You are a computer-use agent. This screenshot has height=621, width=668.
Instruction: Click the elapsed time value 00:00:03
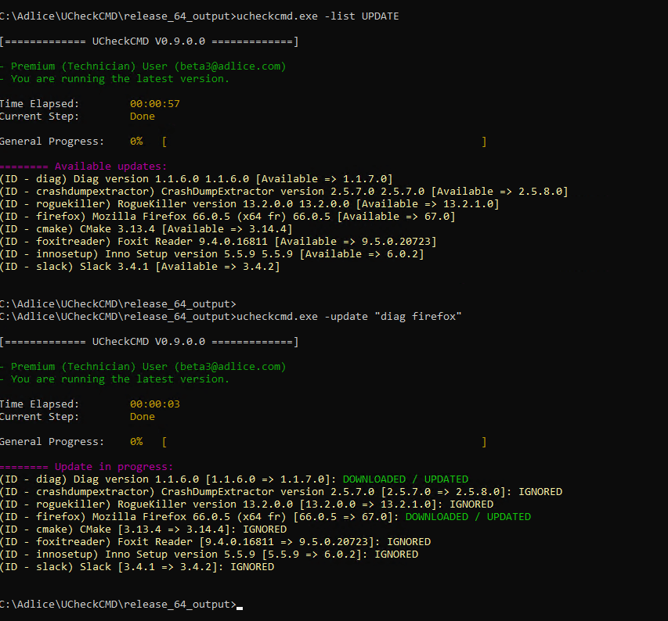pyautogui.click(x=155, y=404)
